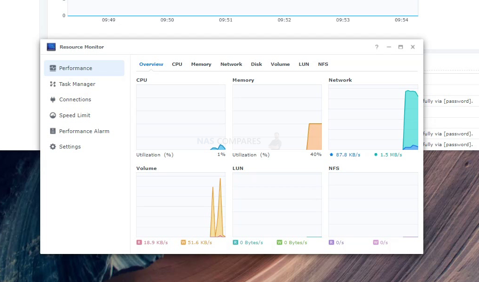Click the Resource Monitor window title

[x=81, y=47]
